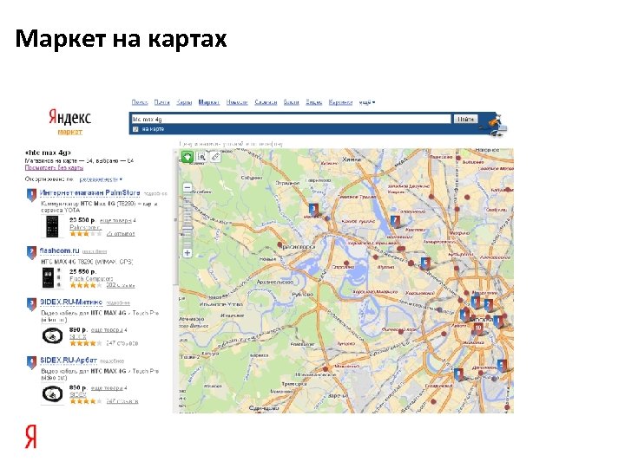Click HTC phone thumbnail under PalmStore

click(x=52, y=226)
